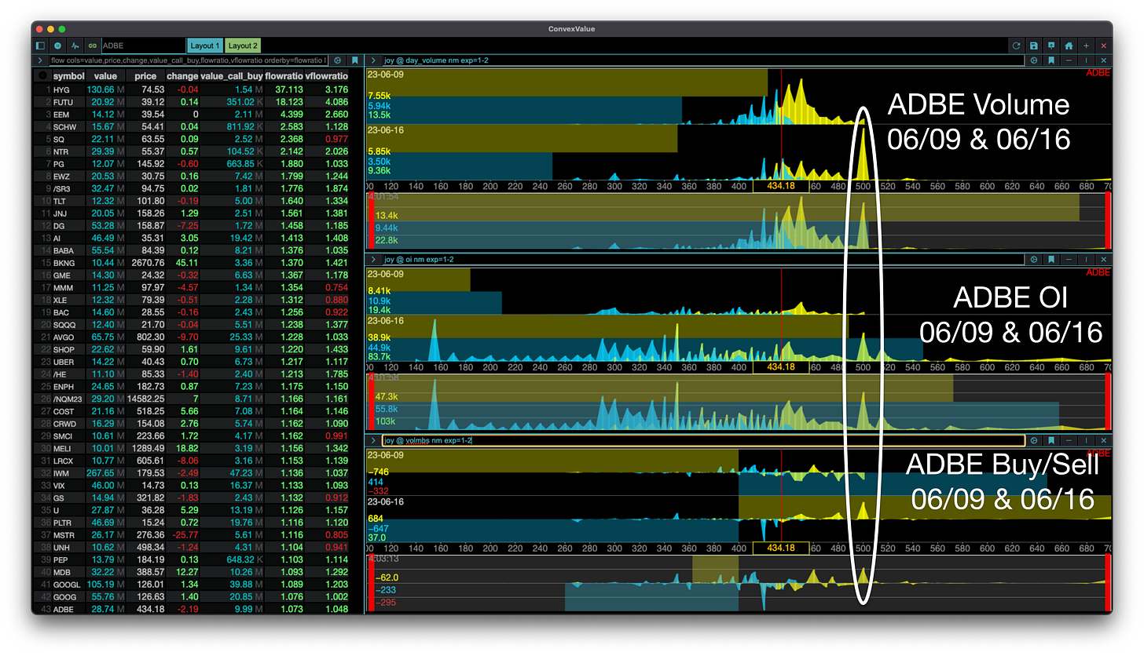Toggle the round pause button in table header
Screen dimensions: 1144x656
(42, 76)
